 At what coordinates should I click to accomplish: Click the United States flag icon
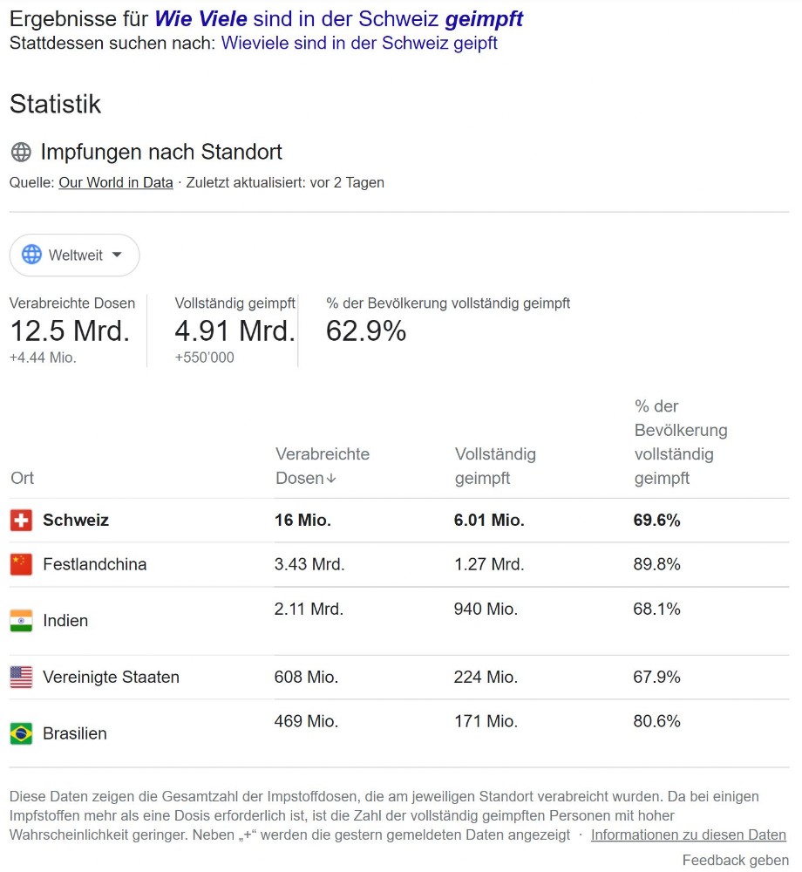[x=21, y=678]
